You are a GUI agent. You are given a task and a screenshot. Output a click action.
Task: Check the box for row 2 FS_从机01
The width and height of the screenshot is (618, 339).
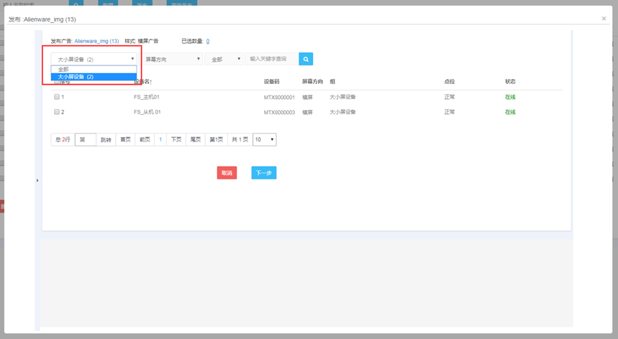(x=57, y=112)
